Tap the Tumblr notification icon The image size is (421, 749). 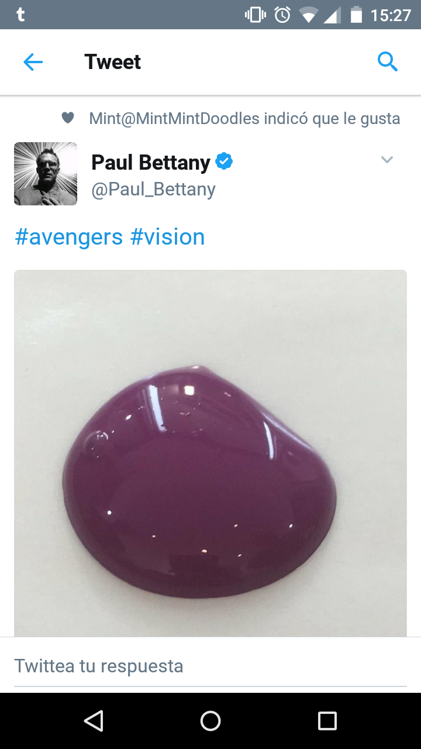click(x=20, y=15)
